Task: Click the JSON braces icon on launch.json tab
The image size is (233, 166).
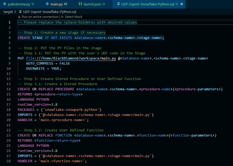Action: (80, 4)
